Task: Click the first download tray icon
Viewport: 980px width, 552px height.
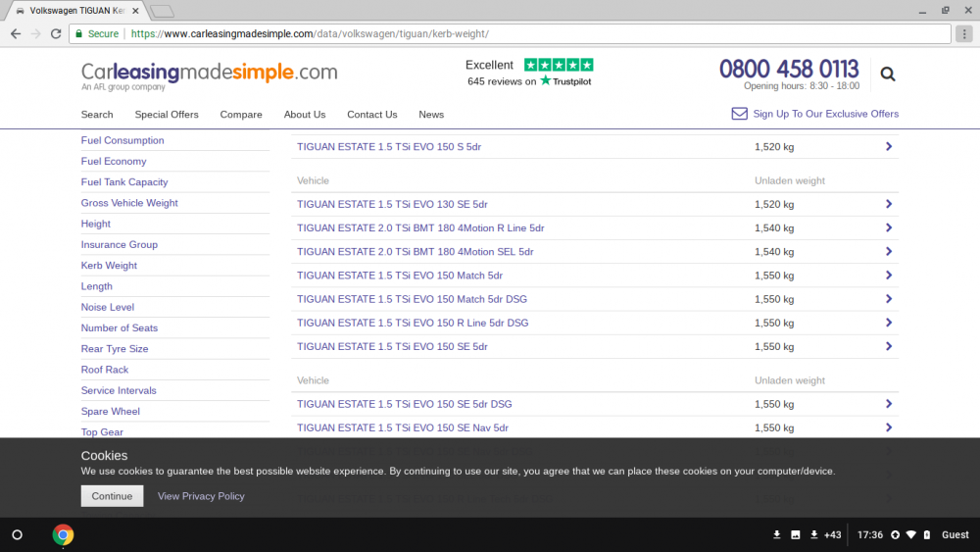Action: (x=777, y=534)
